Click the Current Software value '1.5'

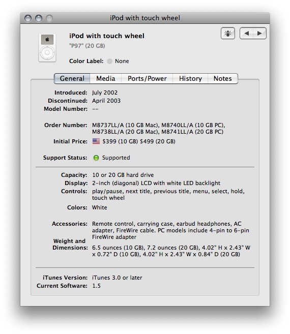[96, 286]
